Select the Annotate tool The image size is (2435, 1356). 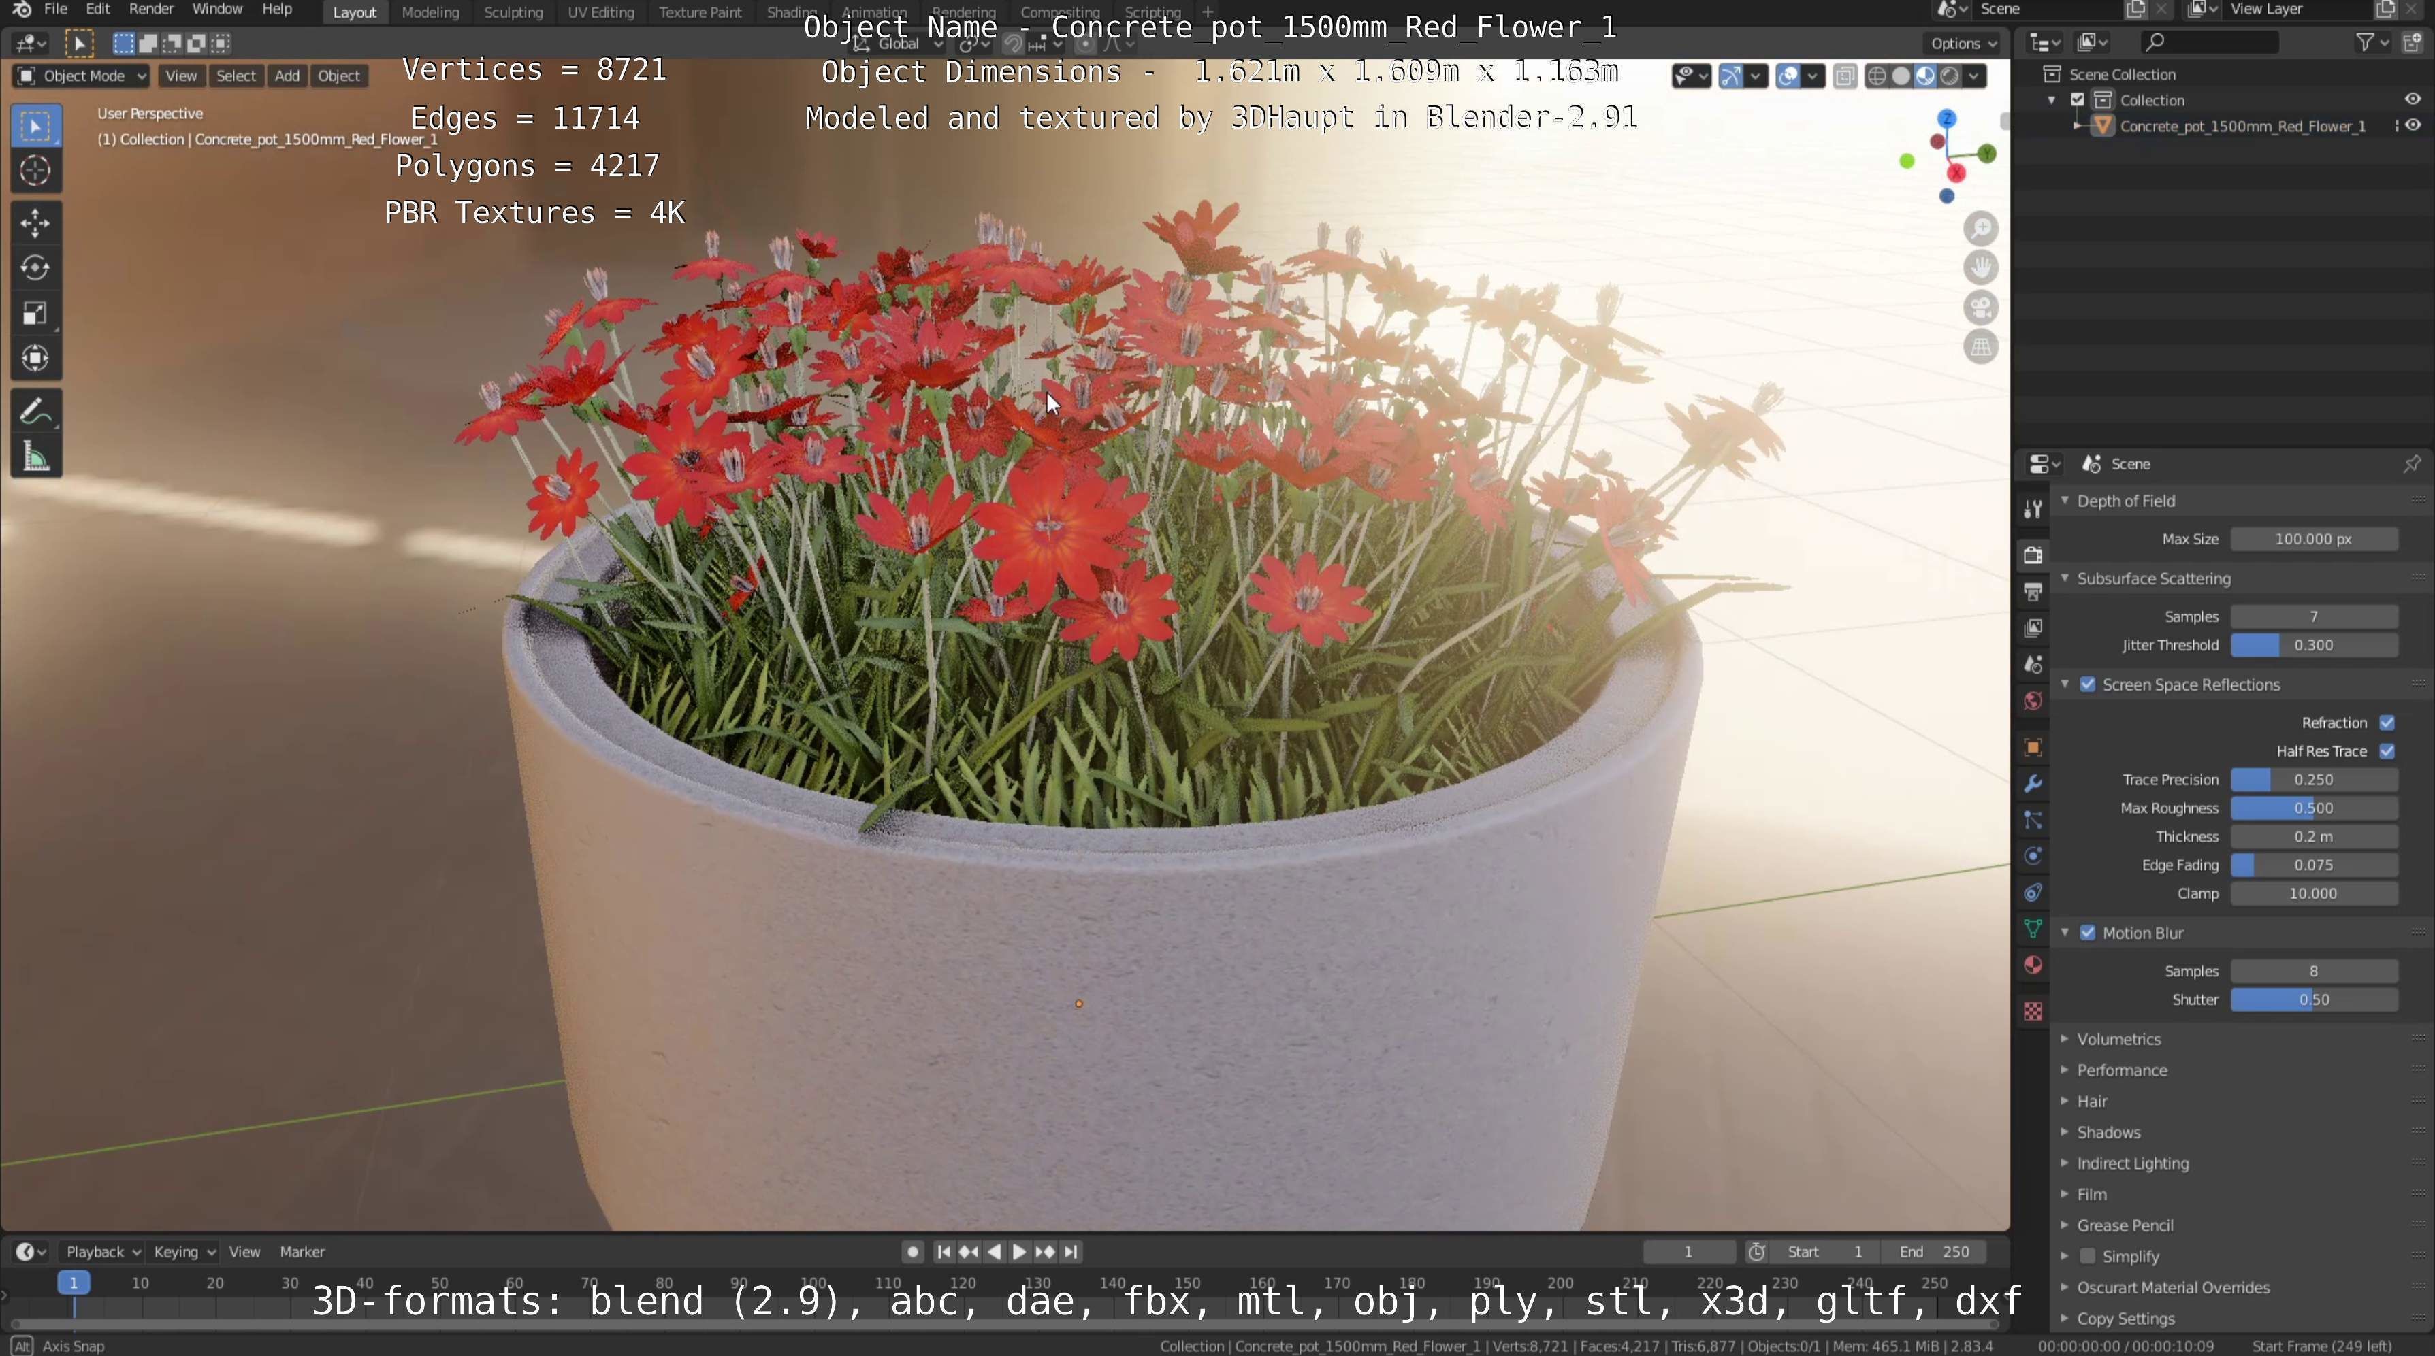[x=36, y=412]
